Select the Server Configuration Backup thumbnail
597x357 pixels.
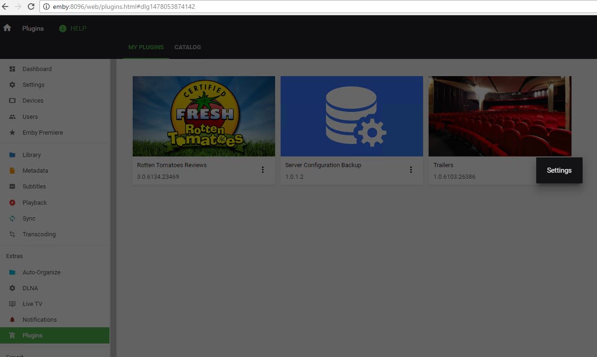(352, 116)
